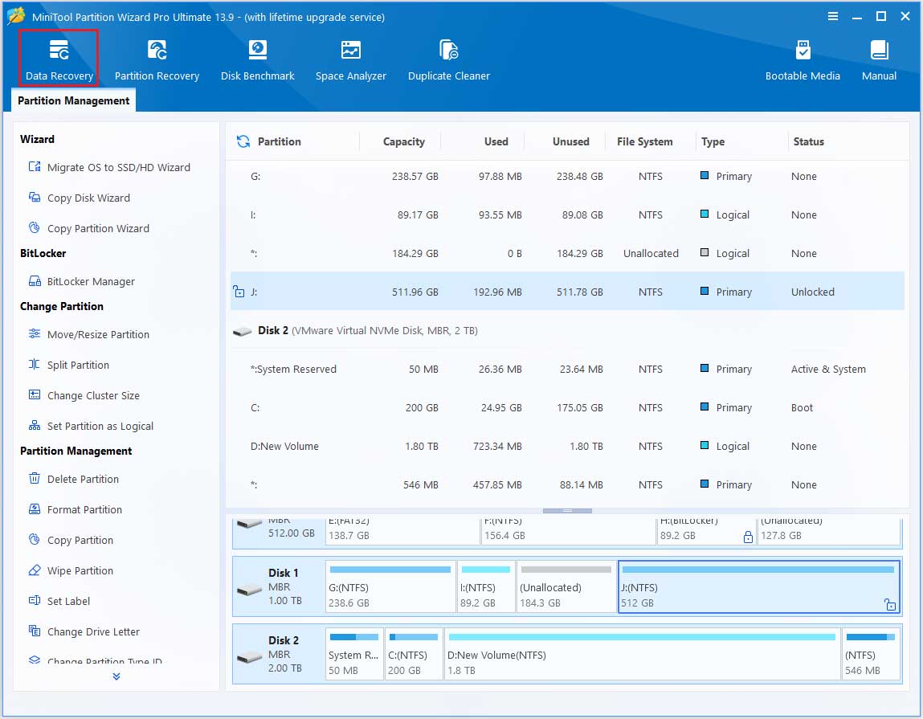Open the Data Recovery tool

pyautogui.click(x=59, y=59)
